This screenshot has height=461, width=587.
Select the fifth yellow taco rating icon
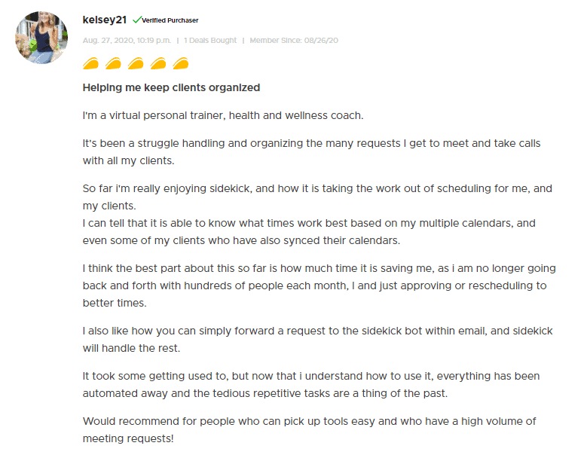[180, 63]
